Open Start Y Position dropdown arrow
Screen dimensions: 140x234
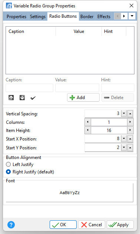click(124, 147)
